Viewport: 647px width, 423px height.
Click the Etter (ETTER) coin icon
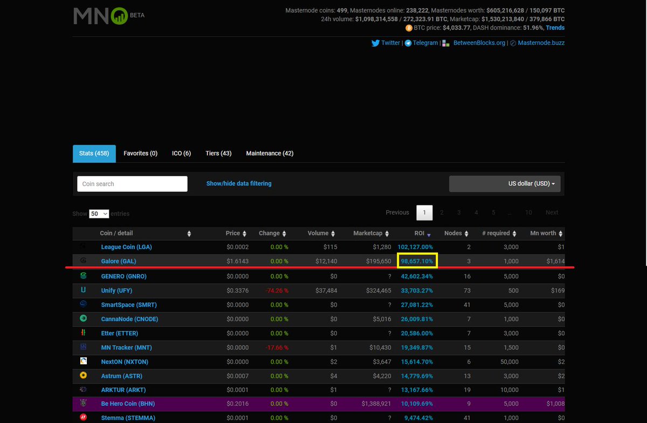pyautogui.click(x=84, y=333)
